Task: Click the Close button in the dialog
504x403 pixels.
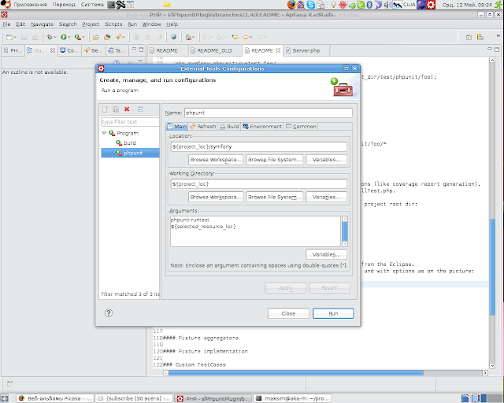Action: point(288,313)
